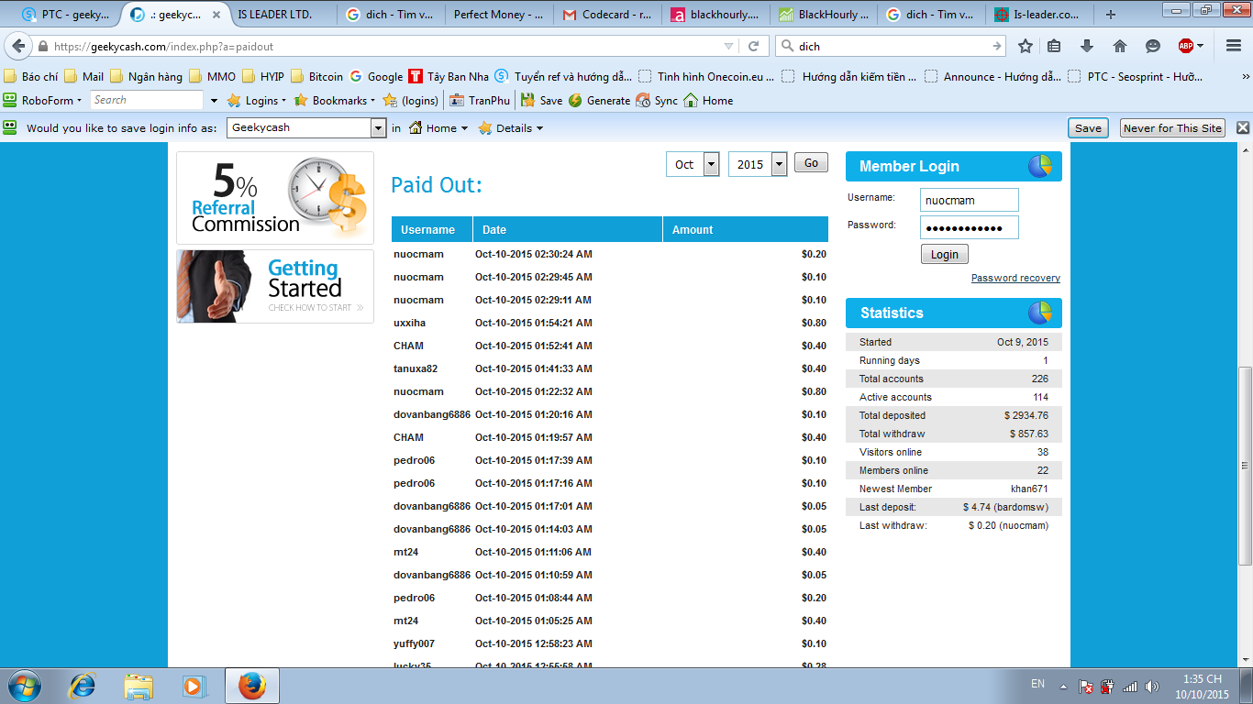Click the Password input field

[x=970, y=227]
